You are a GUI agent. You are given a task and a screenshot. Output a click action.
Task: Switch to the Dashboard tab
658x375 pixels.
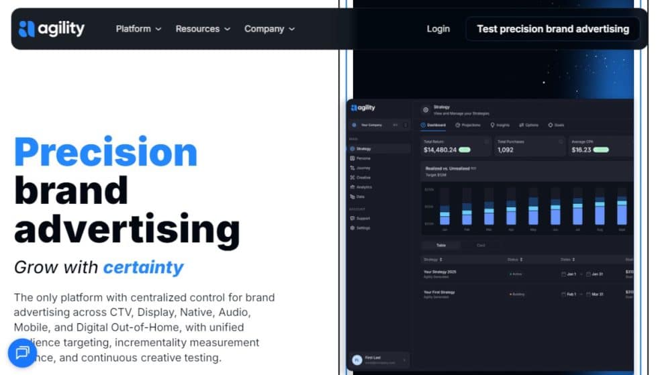click(x=433, y=125)
